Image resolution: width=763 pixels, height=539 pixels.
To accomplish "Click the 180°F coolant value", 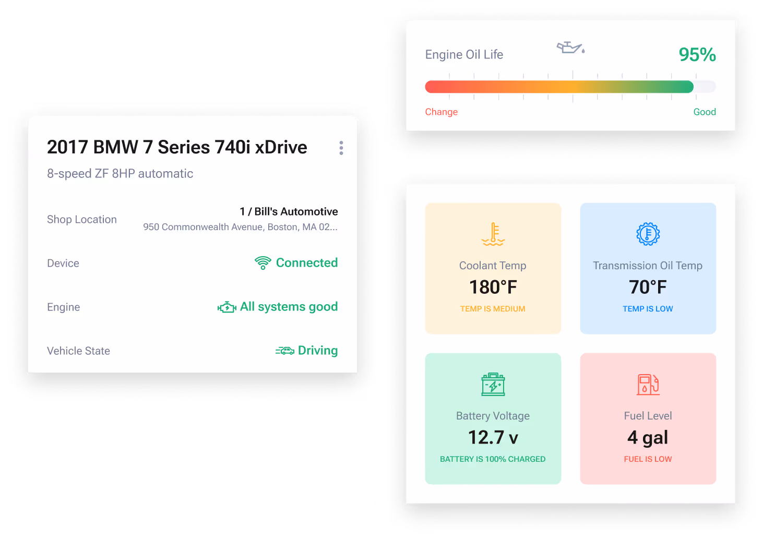I will [x=493, y=287].
